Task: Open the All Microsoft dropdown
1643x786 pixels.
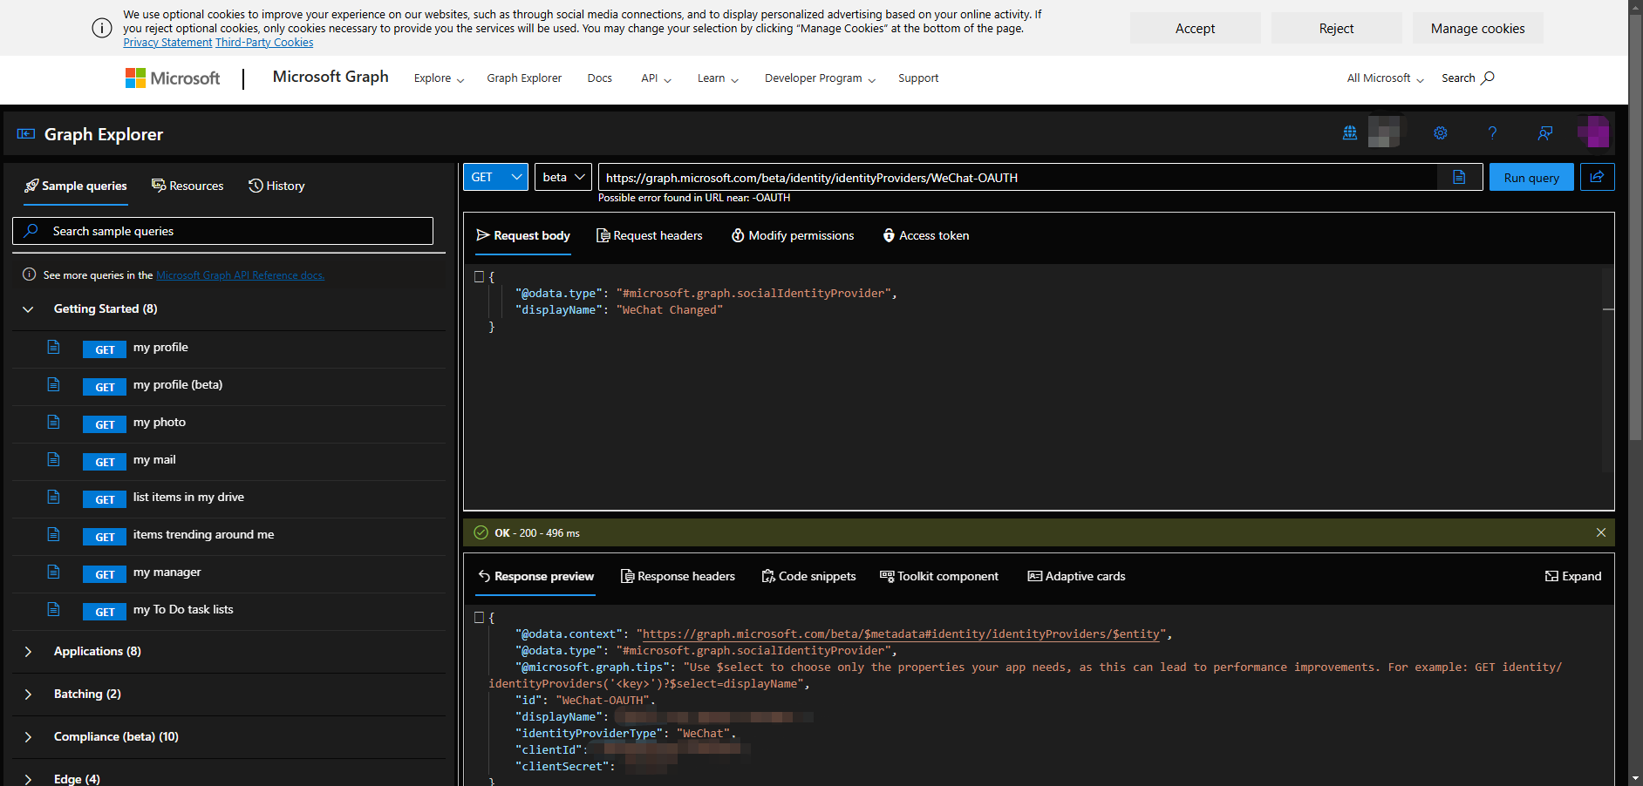Action: click(x=1385, y=78)
